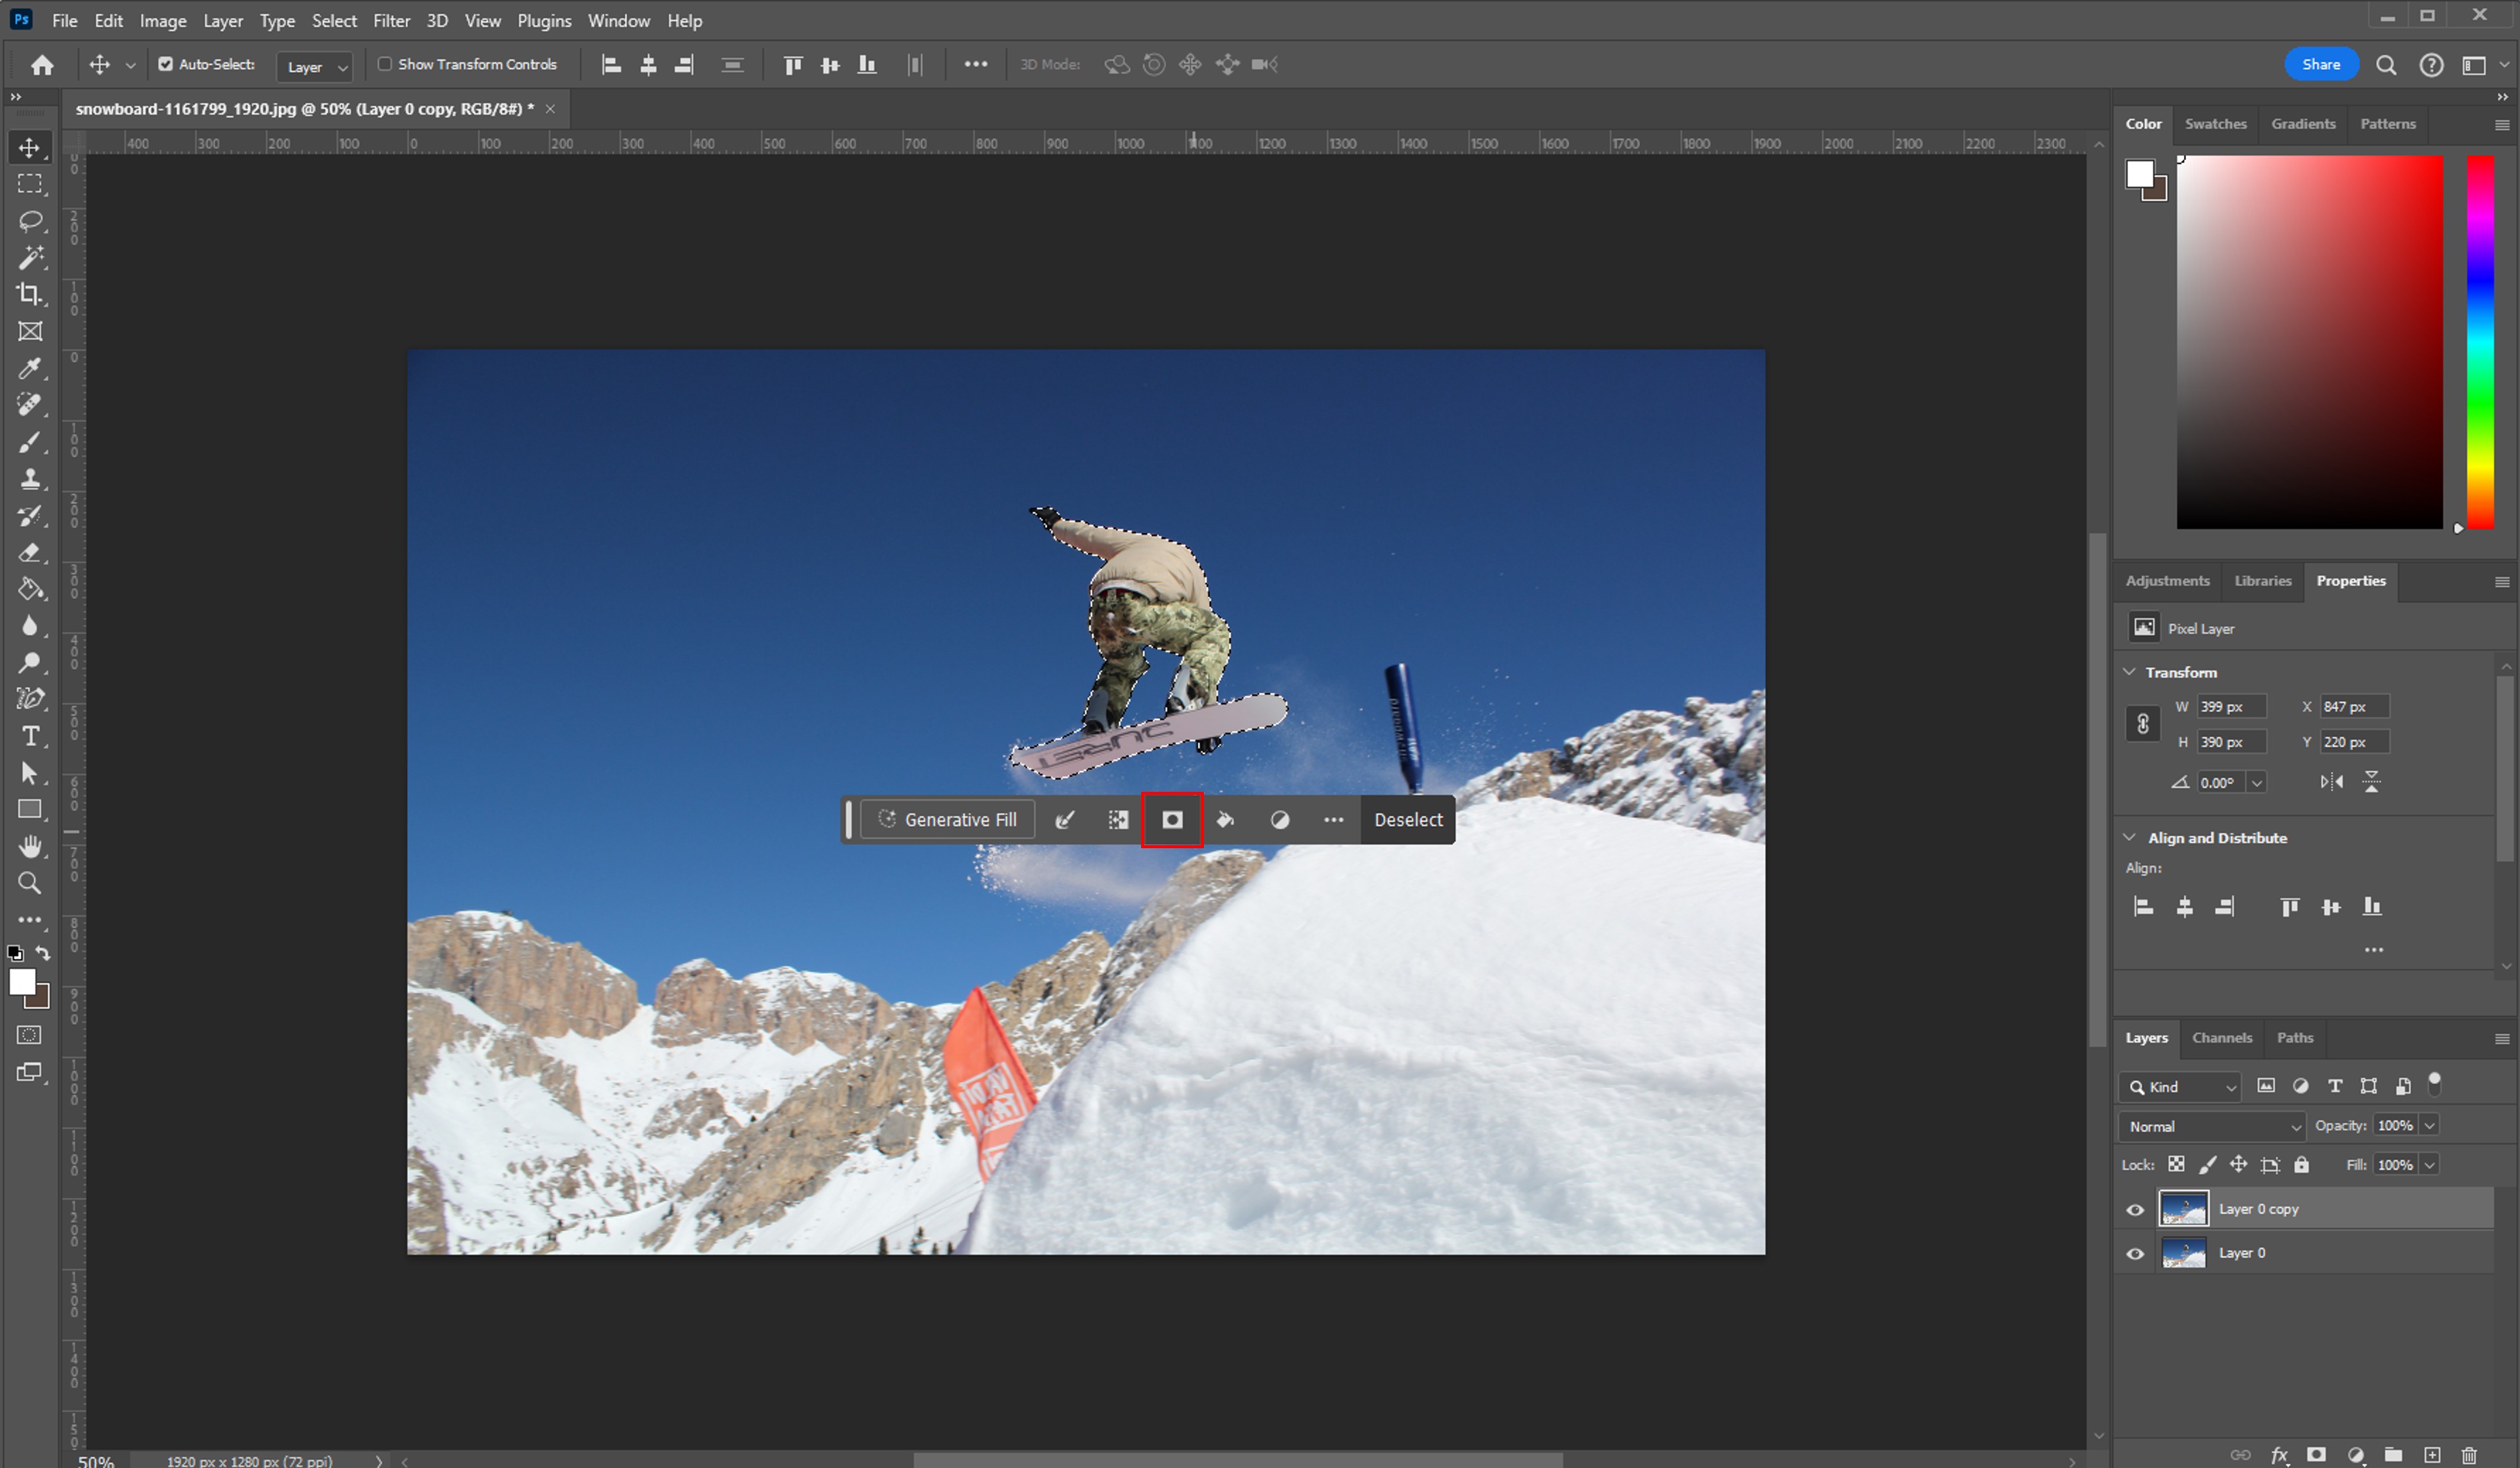2520x1468 pixels.
Task: Select the Lasso tool
Action: pyautogui.click(x=30, y=220)
